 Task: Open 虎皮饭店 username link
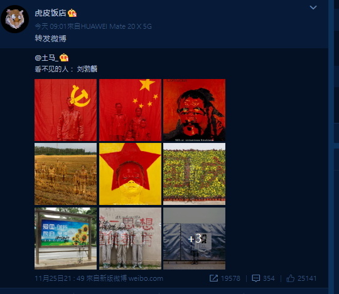(x=51, y=13)
